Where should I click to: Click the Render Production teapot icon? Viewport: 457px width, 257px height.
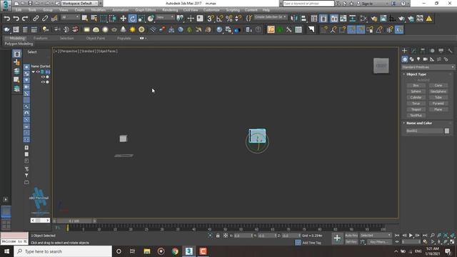pyautogui.click(x=401, y=19)
